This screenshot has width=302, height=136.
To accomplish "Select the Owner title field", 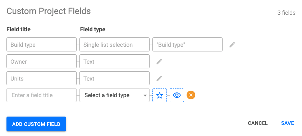I will point(41,62).
